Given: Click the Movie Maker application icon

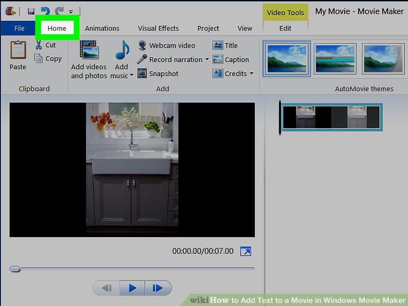Looking at the screenshot, I should [11, 11].
